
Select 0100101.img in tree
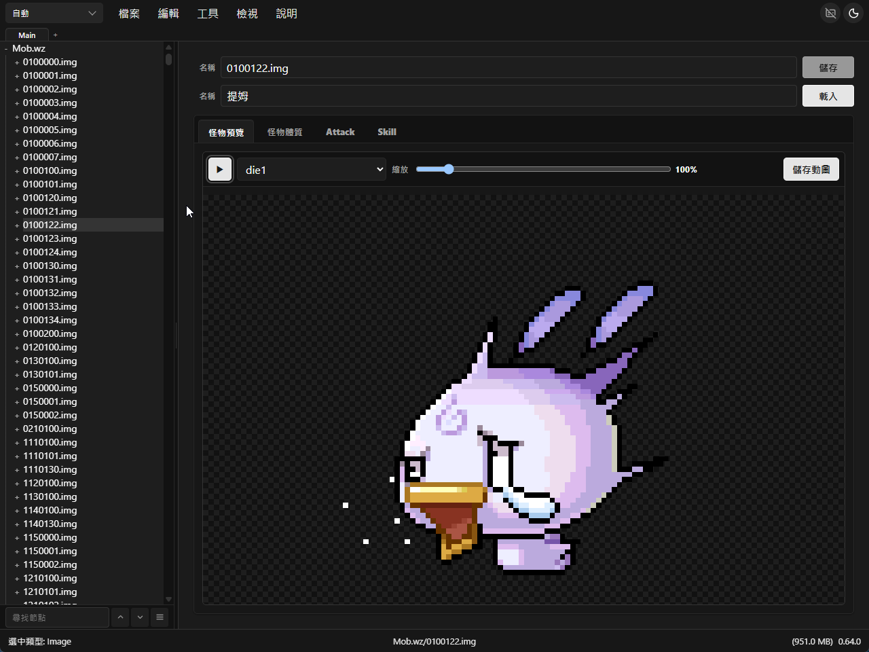(x=50, y=184)
